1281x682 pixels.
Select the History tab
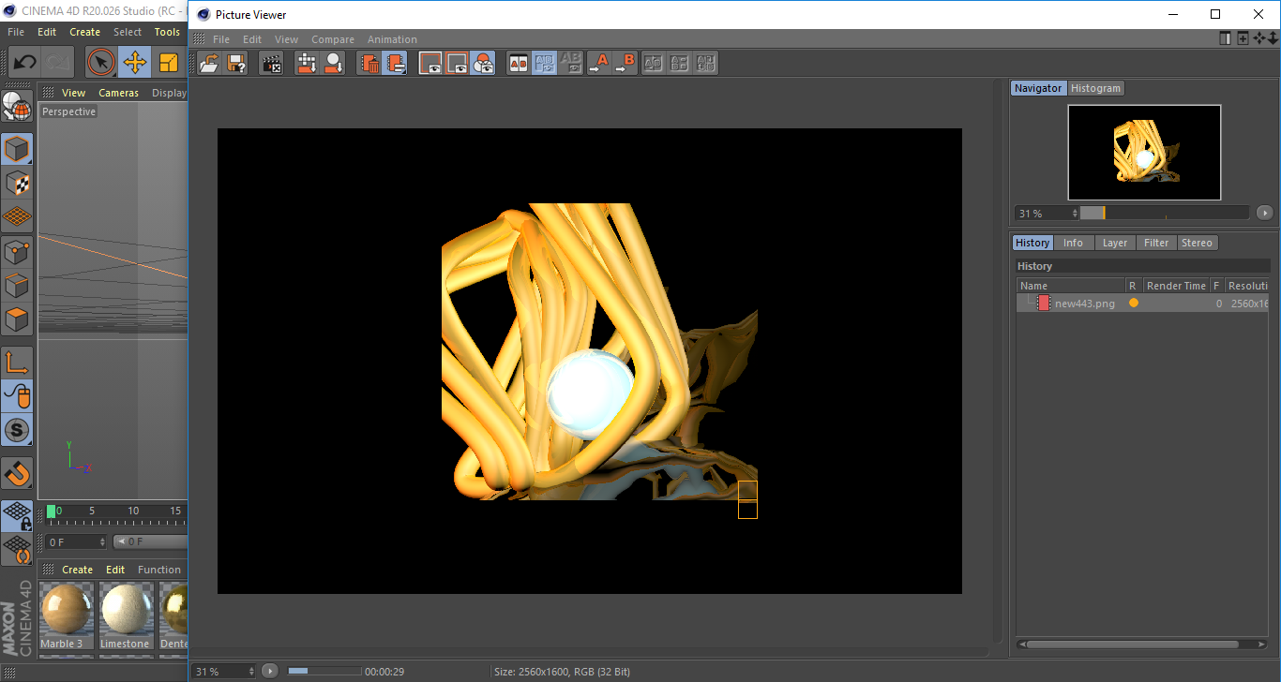[1032, 243]
